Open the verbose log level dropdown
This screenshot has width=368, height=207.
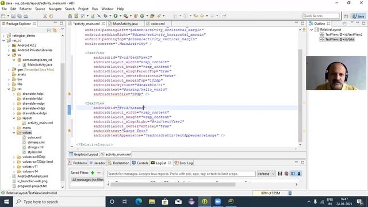(266, 174)
